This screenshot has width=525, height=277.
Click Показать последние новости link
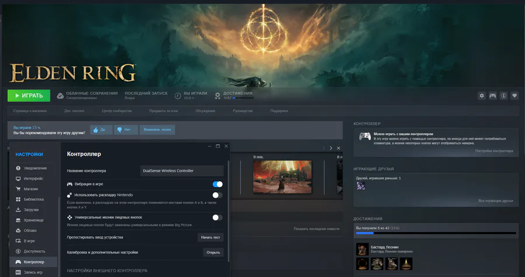click(x=316, y=229)
